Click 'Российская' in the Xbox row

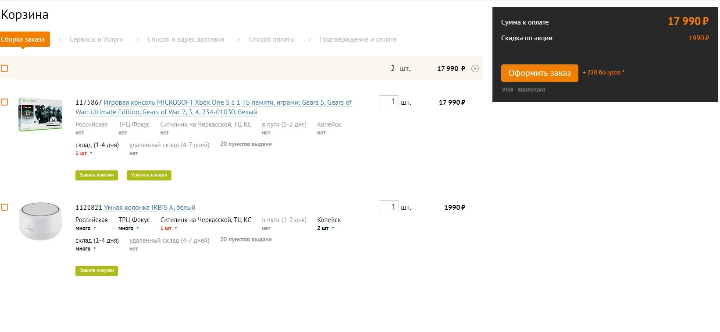92,124
